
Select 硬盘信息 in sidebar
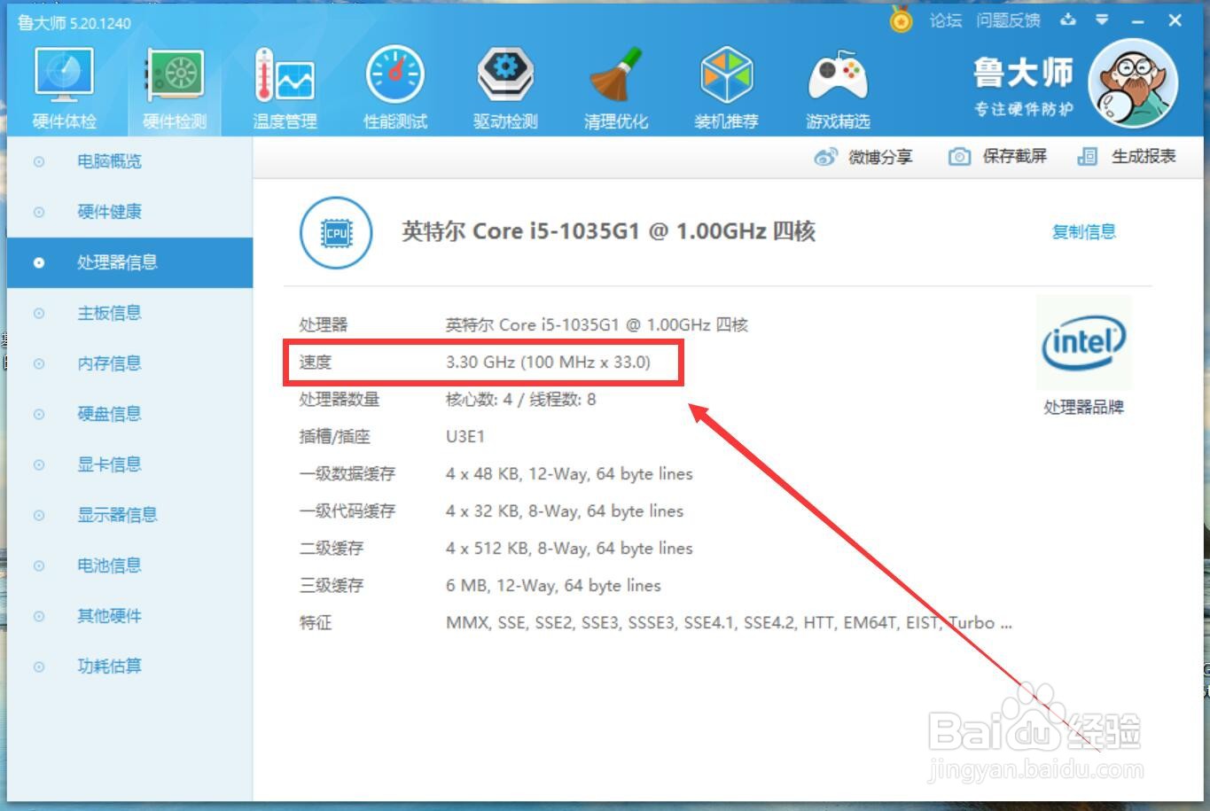point(129,414)
